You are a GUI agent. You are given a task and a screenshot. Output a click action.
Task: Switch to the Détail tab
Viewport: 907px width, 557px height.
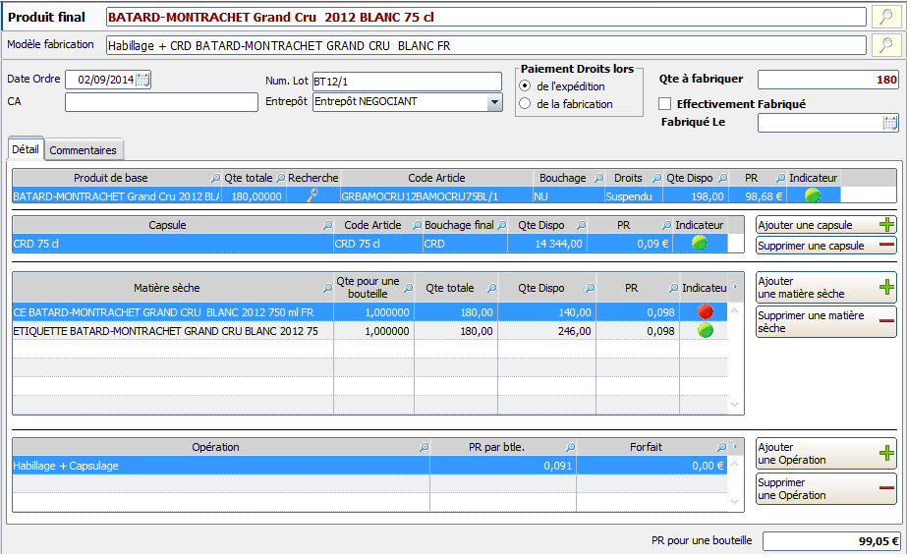click(26, 149)
